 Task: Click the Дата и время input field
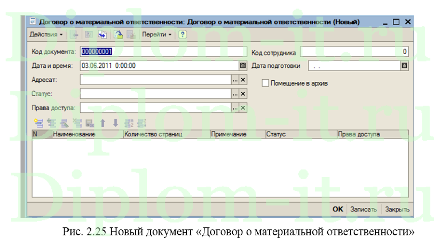click(x=160, y=66)
